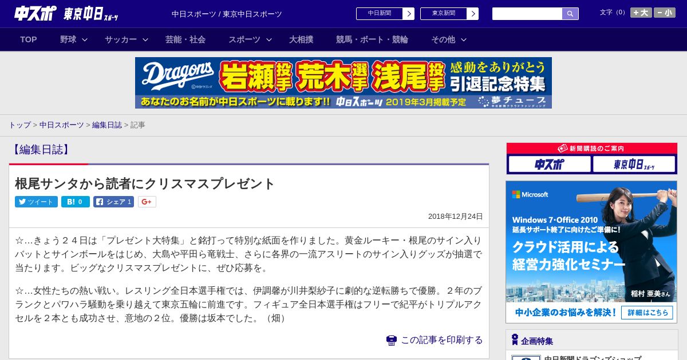
Task: Share article with Twitter ツイート button
Action: click(x=36, y=202)
